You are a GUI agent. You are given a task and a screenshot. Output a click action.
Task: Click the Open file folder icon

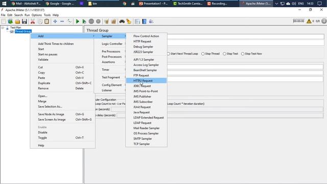tap(17, 21)
